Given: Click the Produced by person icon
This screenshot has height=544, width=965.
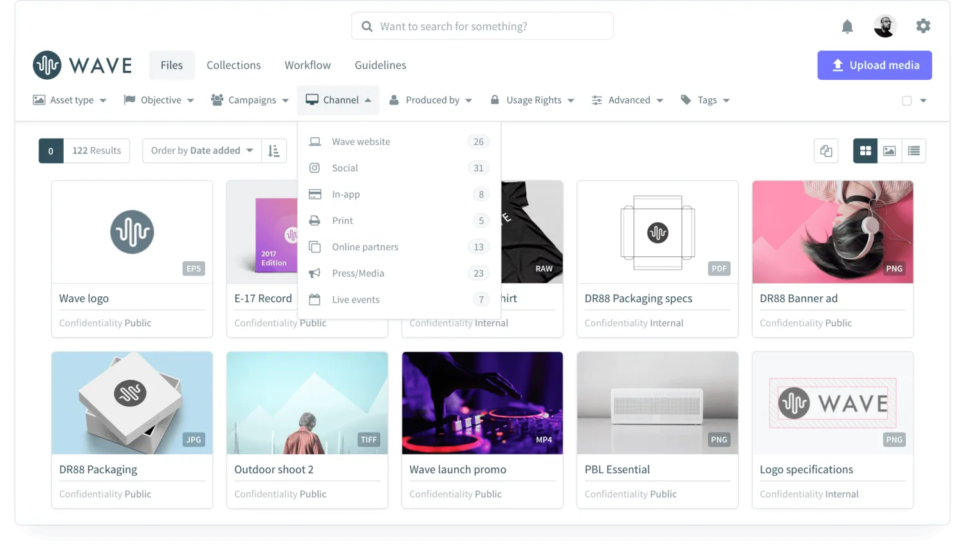Looking at the screenshot, I should [394, 100].
